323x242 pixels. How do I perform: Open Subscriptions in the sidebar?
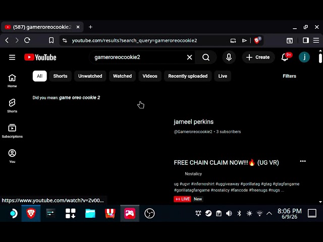(12, 131)
